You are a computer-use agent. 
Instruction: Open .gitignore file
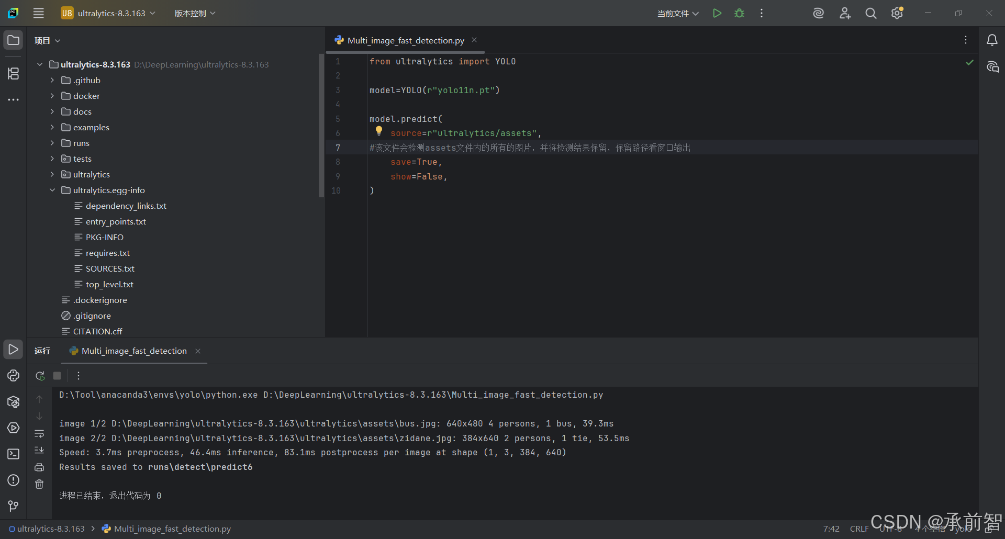point(92,316)
